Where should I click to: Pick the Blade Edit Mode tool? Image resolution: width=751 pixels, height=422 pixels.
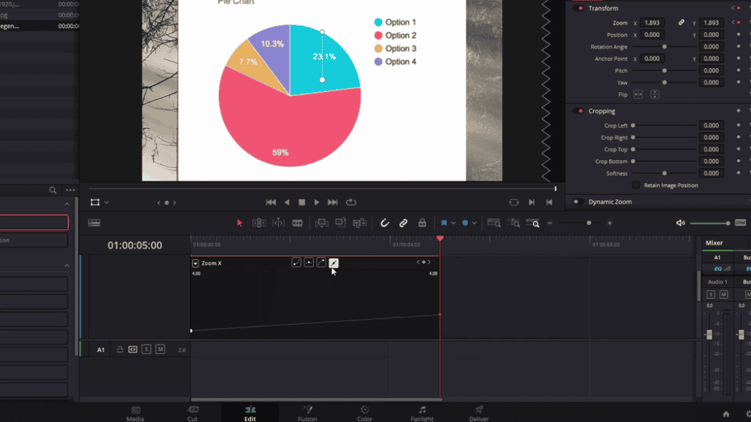pyautogui.click(x=298, y=223)
